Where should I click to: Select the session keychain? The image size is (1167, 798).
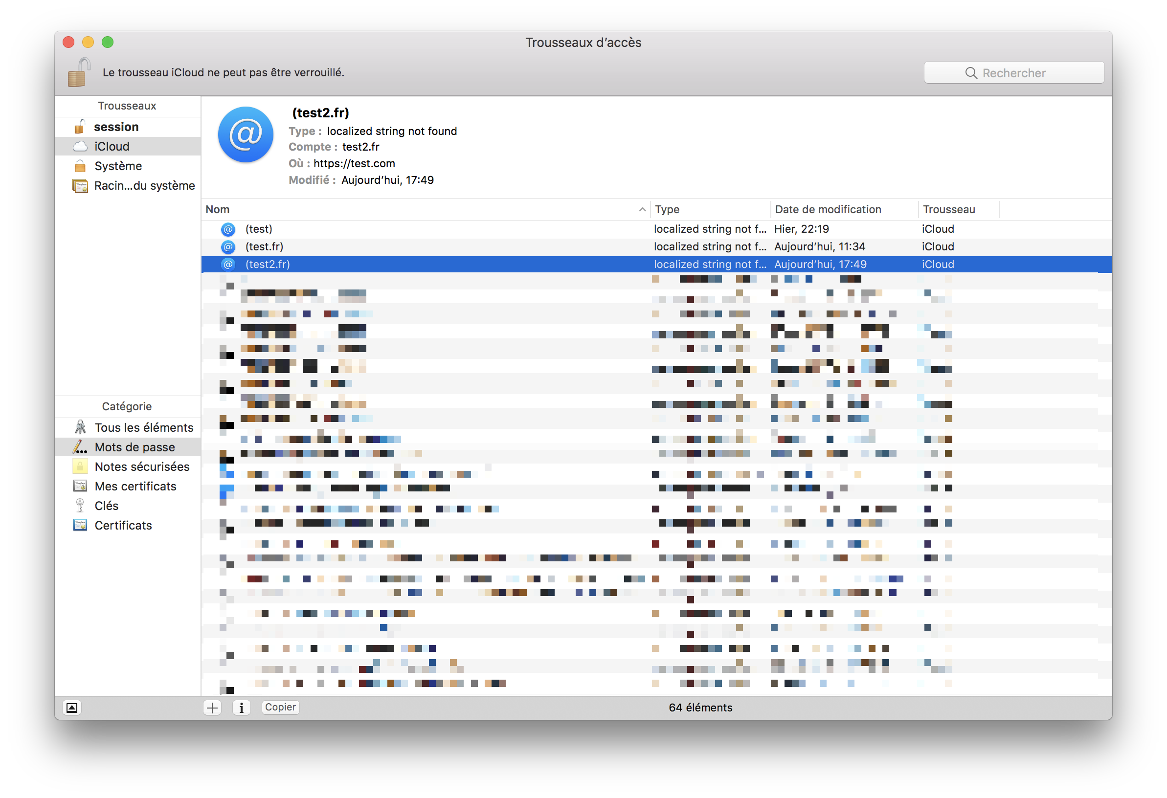click(116, 127)
